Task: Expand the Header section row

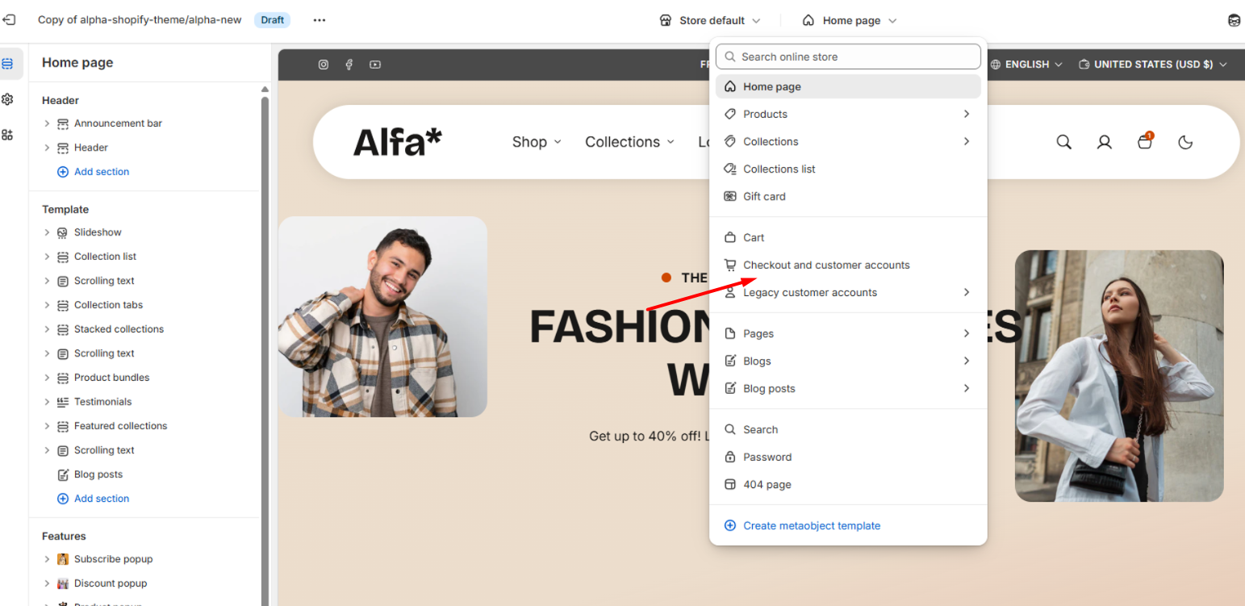Action: 47,148
